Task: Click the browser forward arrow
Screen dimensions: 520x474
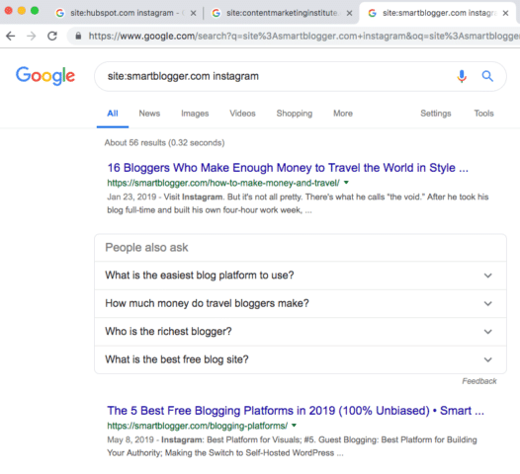Action: (x=32, y=36)
